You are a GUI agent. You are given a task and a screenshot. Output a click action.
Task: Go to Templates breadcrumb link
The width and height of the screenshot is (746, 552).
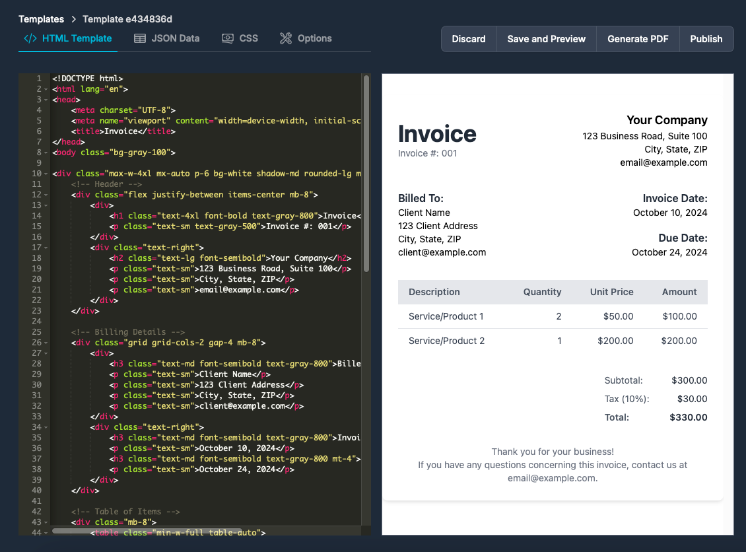42,19
